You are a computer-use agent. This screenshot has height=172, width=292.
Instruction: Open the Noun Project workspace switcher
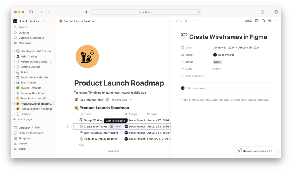point(29,21)
